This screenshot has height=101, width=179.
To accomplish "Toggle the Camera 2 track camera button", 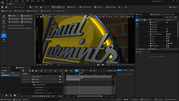I will [60, 82].
